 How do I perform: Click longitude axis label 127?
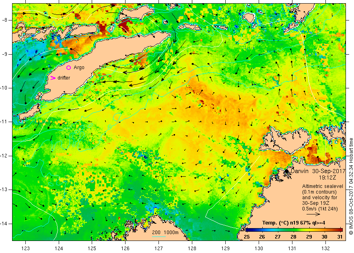[159, 248]
